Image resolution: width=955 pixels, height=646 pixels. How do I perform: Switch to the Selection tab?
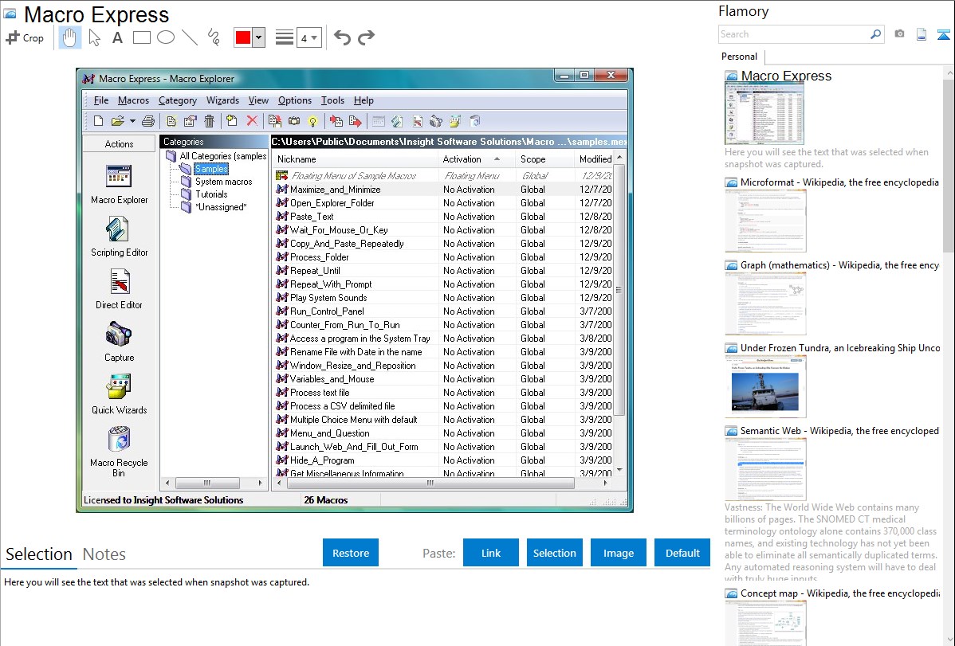(39, 554)
